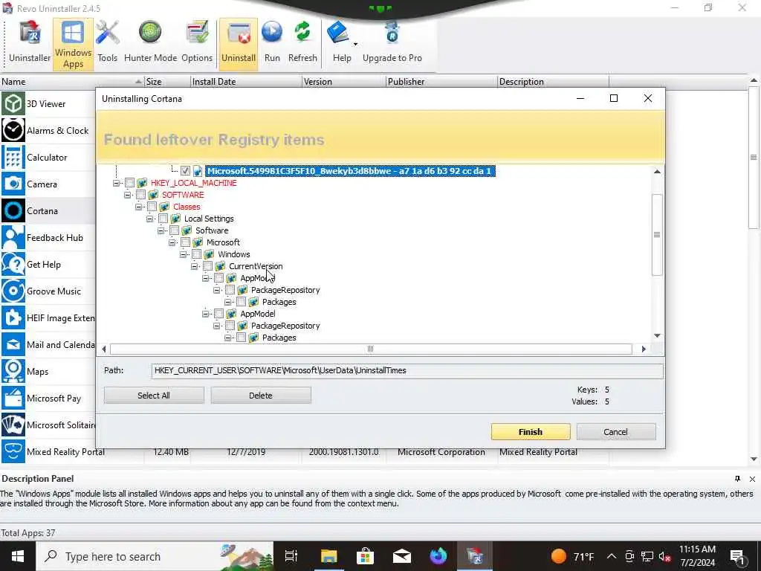
Task: Sort by the Install Date column header
Action: tap(246, 82)
